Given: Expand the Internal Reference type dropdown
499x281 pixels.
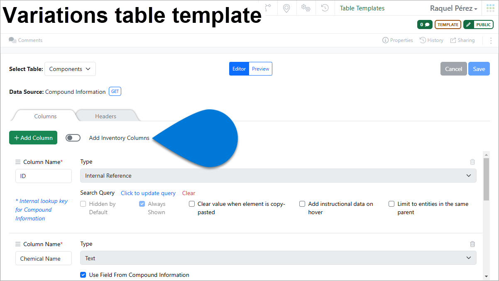Looking at the screenshot, I should pyautogui.click(x=469, y=176).
